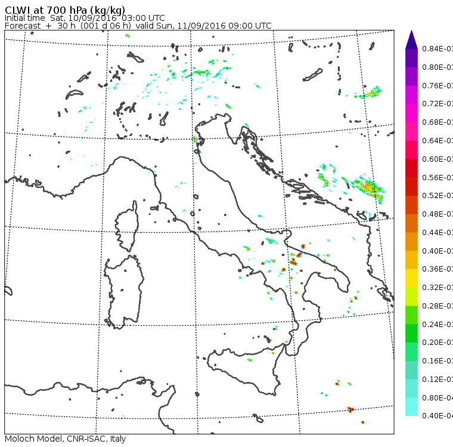Click the Sardinia island outline on the map
The height and width of the screenshot is (447, 453).
point(124,292)
